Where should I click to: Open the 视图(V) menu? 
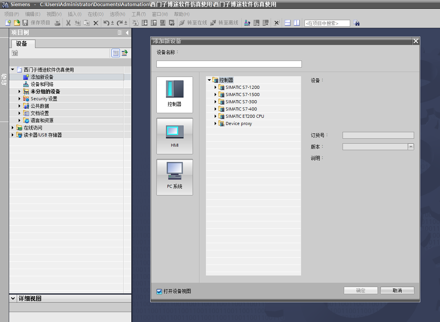click(54, 14)
